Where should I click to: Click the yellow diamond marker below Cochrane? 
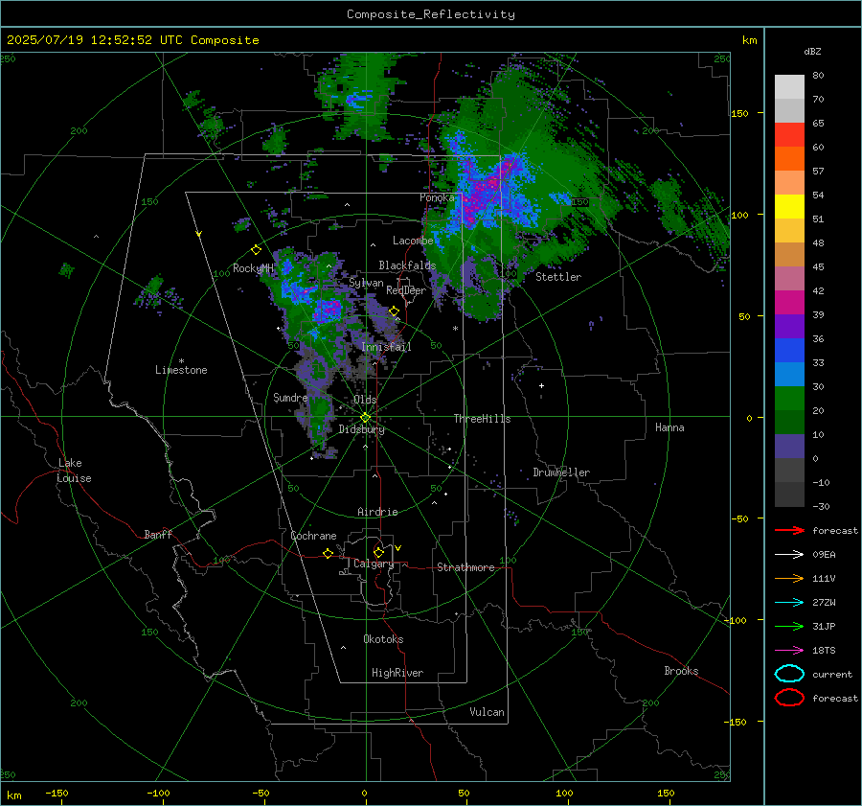pos(328,553)
